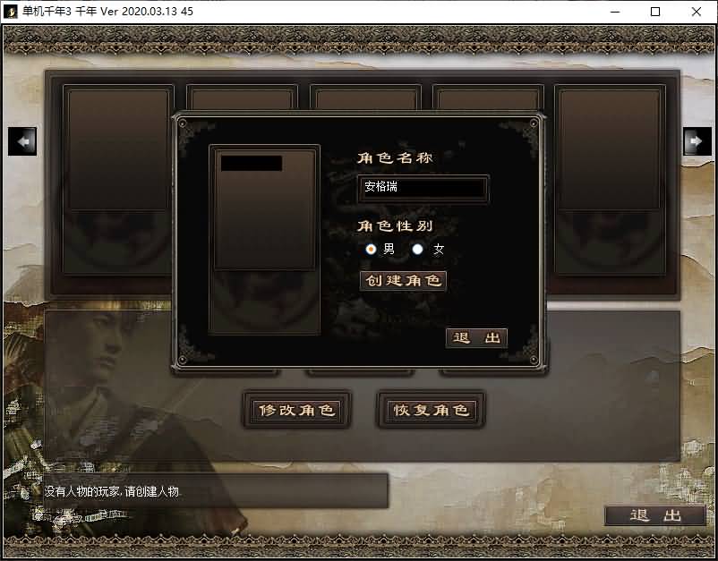Select the first (leftmost) character slot
718x561 pixels.
[117, 179]
